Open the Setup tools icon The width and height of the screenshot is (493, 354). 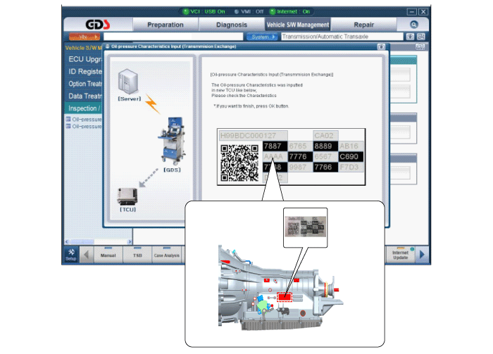pyautogui.click(x=71, y=253)
